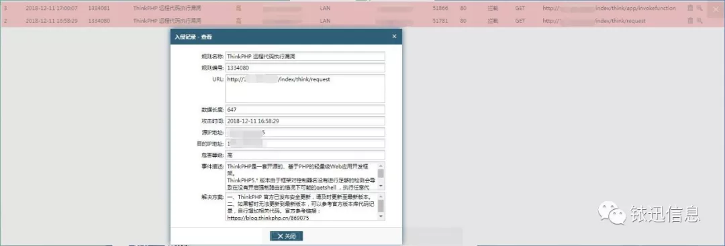Click inside the URL text area

point(305,88)
